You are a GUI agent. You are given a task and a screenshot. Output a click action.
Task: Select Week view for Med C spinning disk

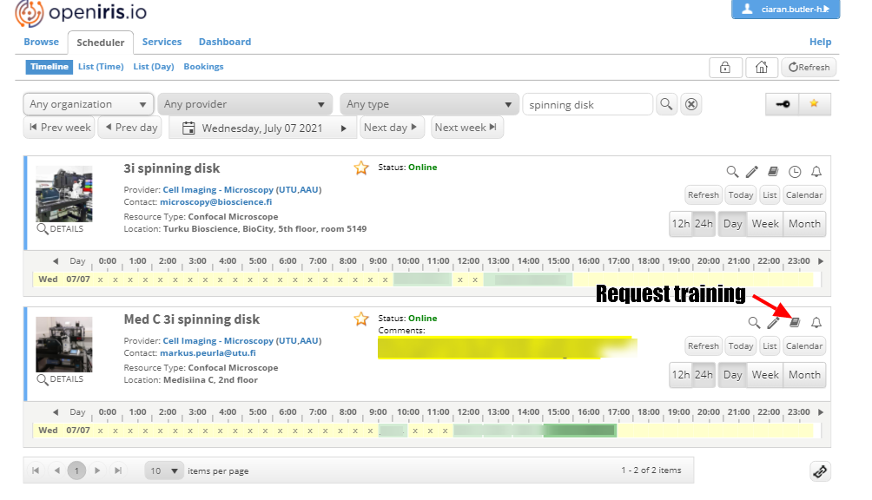click(x=765, y=375)
